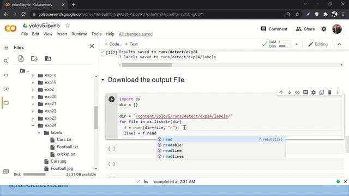Move cell up arrow icon
Screen dimensions: 349x196
coord(281,92)
